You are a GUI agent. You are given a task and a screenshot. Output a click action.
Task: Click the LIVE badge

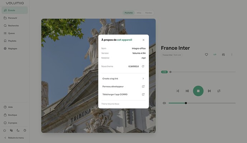tap(164, 72)
